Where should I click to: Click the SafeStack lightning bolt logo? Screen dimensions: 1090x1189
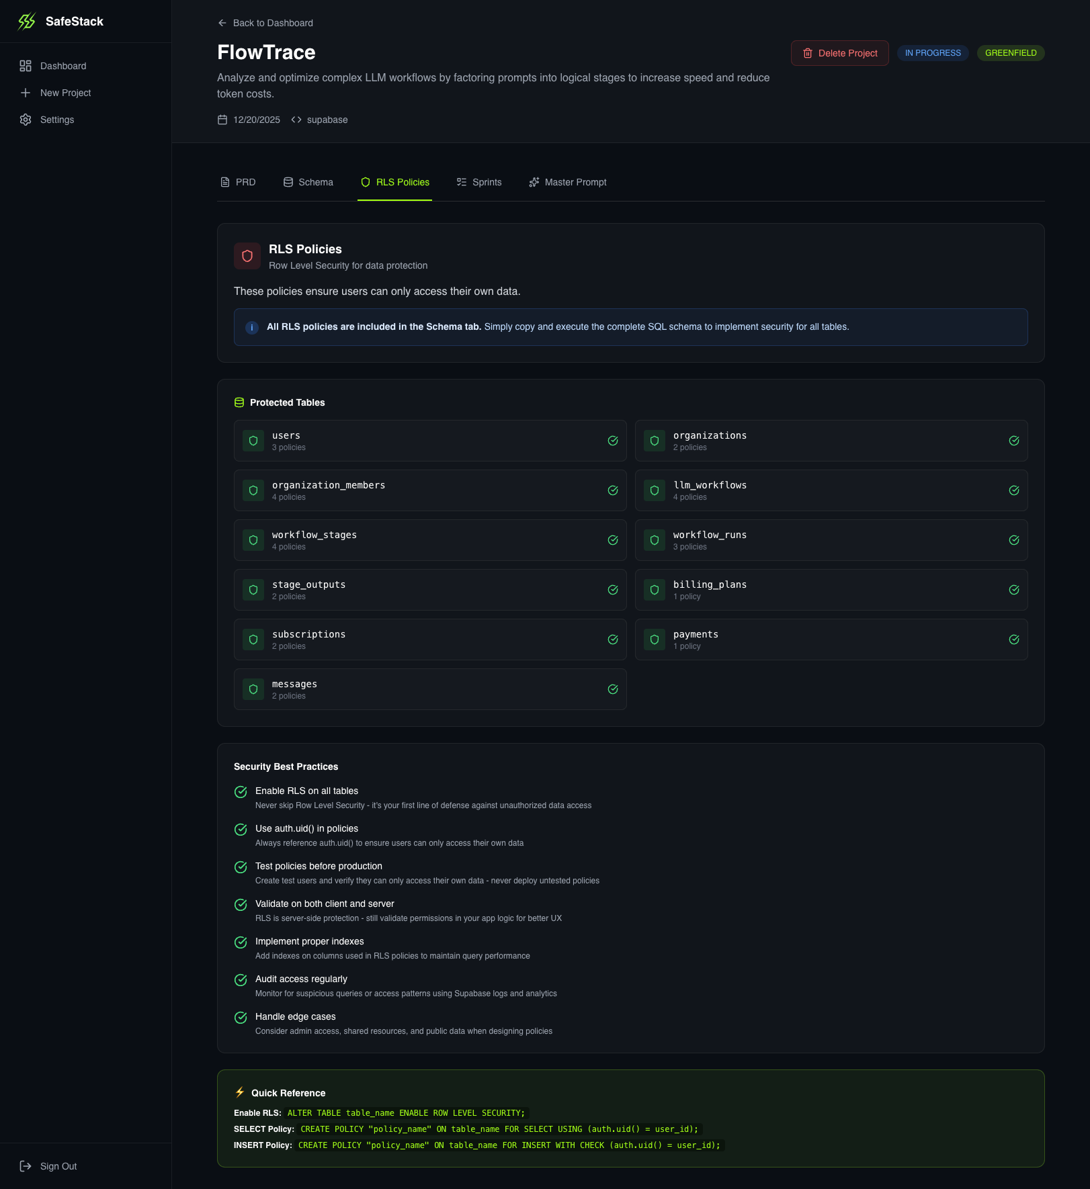point(26,21)
